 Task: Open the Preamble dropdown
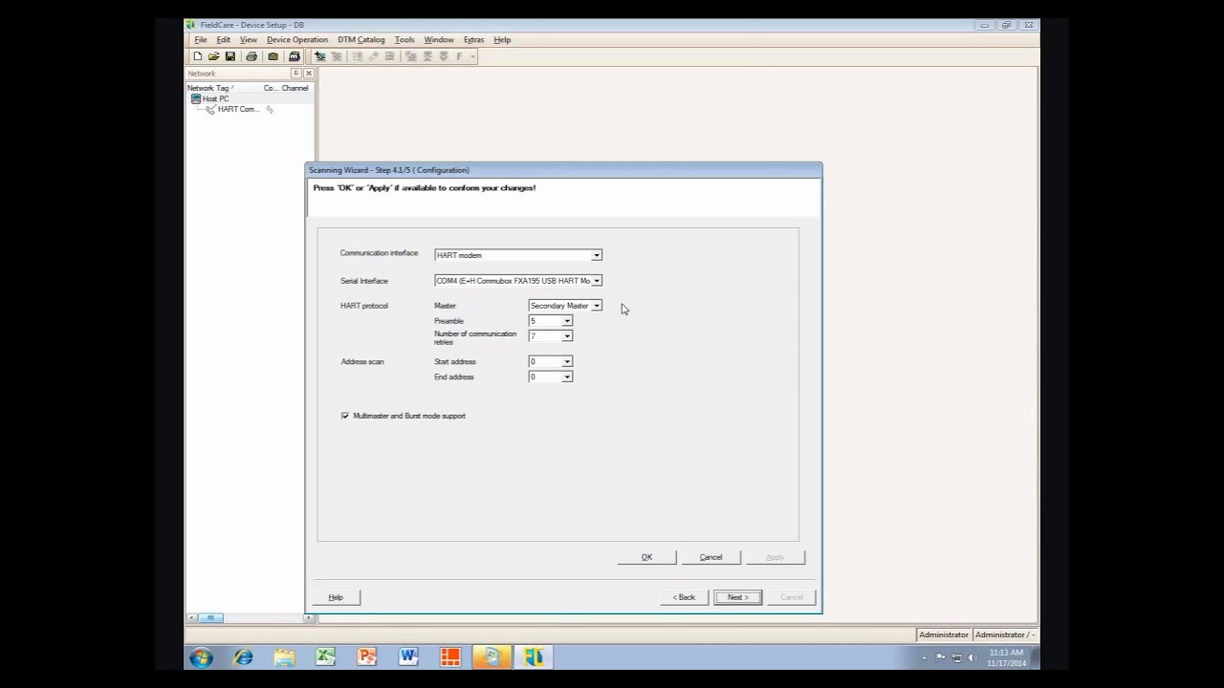tap(566, 321)
